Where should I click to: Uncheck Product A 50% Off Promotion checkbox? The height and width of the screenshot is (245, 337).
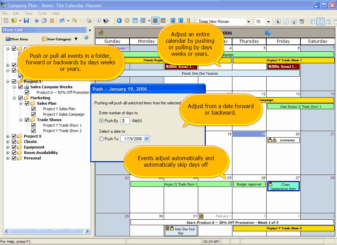[27, 92]
